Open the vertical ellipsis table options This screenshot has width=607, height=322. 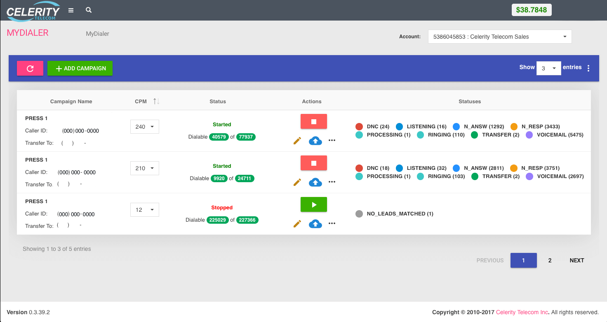(588, 68)
